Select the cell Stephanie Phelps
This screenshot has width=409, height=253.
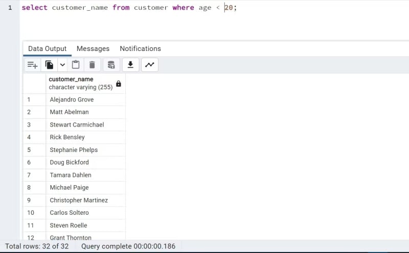click(x=85, y=150)
